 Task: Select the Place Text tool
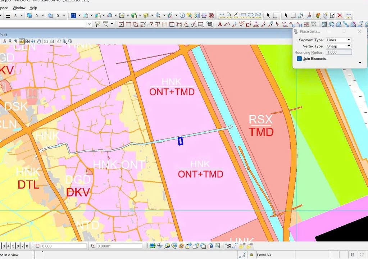pos(220,24)
